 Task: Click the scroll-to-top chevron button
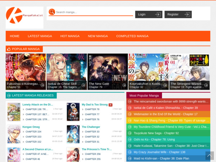pos(210,156)
